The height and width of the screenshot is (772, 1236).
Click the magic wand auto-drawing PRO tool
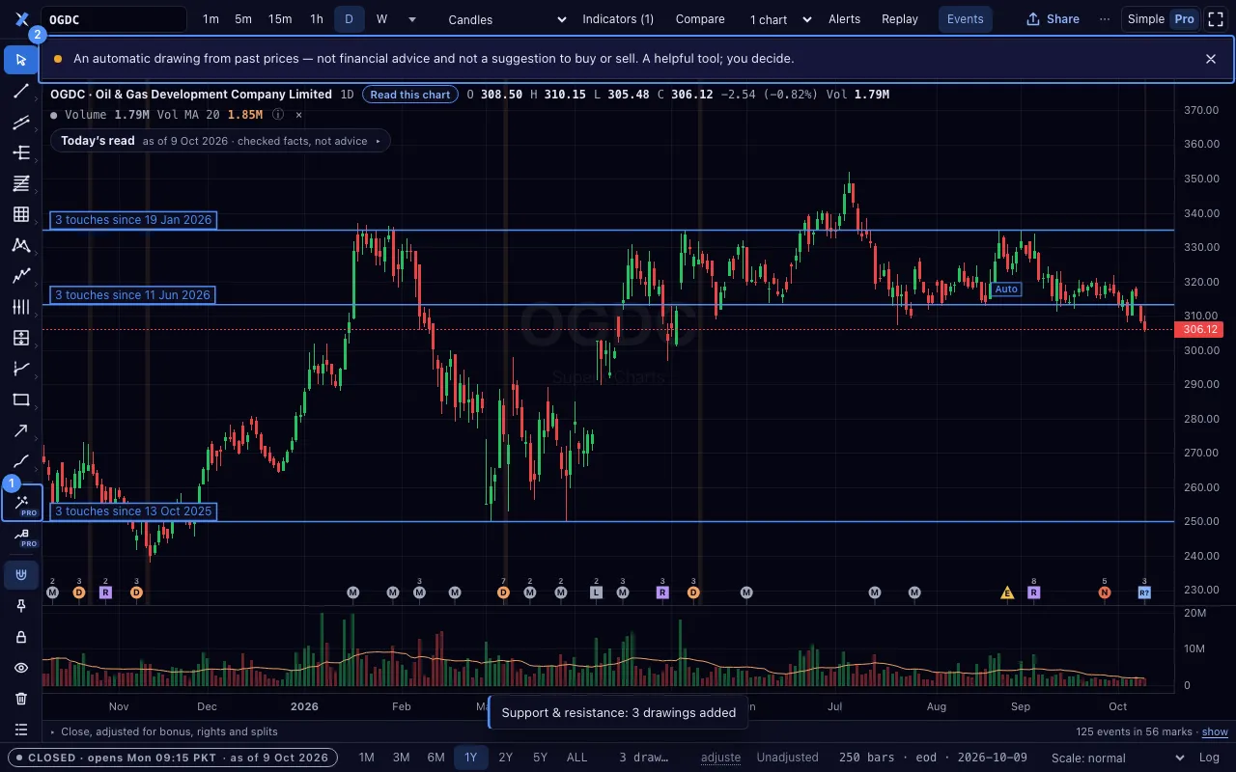click(x=22, y=503)
